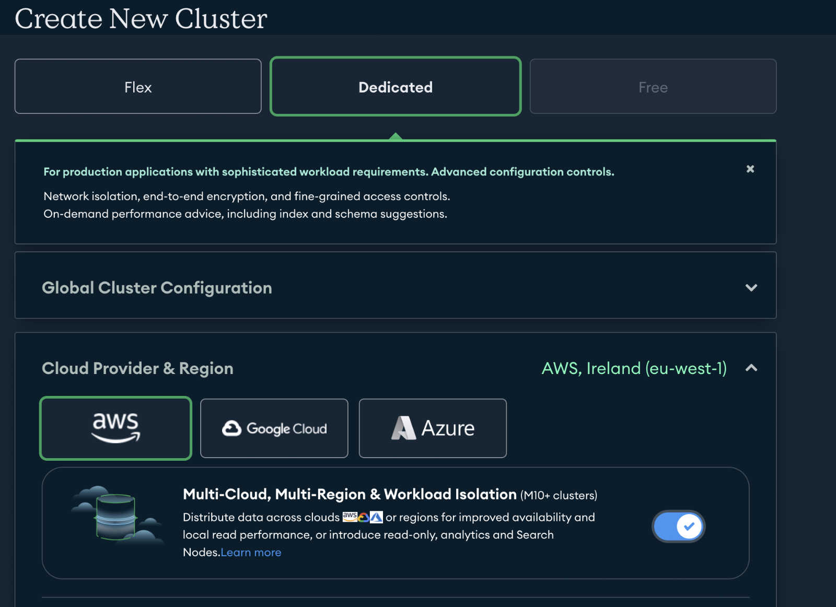
Task: Switch to the Flex cluster tier
Action: click(x=138, y=86)
